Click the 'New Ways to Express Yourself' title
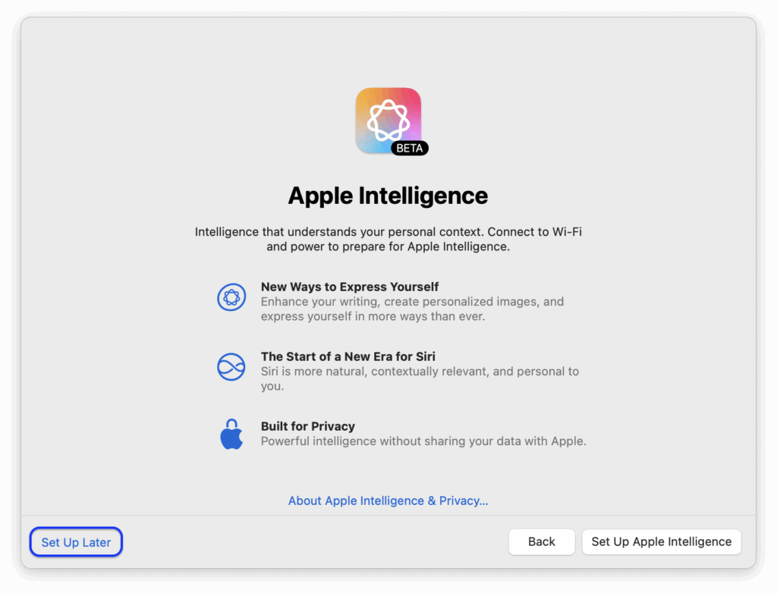The height and width of the screenshot is (593, 777). (350, 287)
